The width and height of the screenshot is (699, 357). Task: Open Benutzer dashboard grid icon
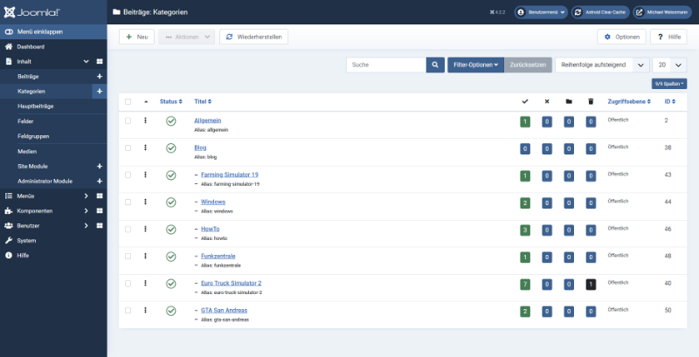tap(100, 226)
